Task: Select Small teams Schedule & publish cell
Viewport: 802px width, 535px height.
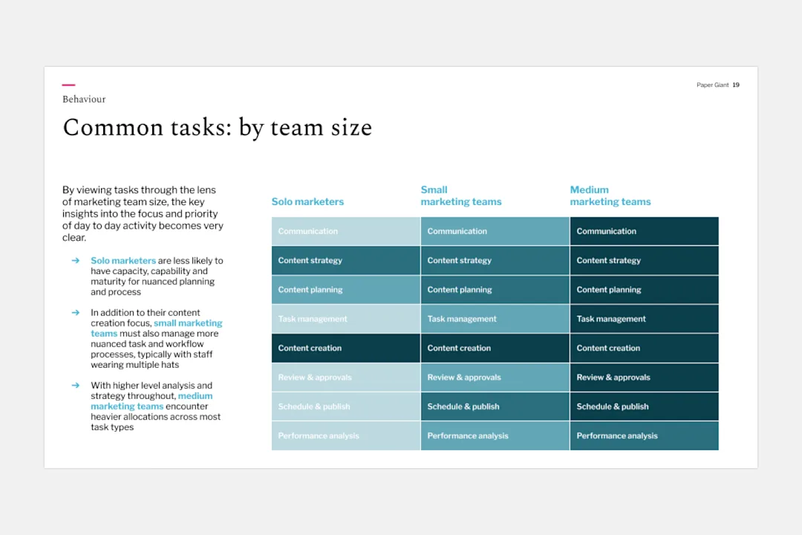Action: coord(495,406)
